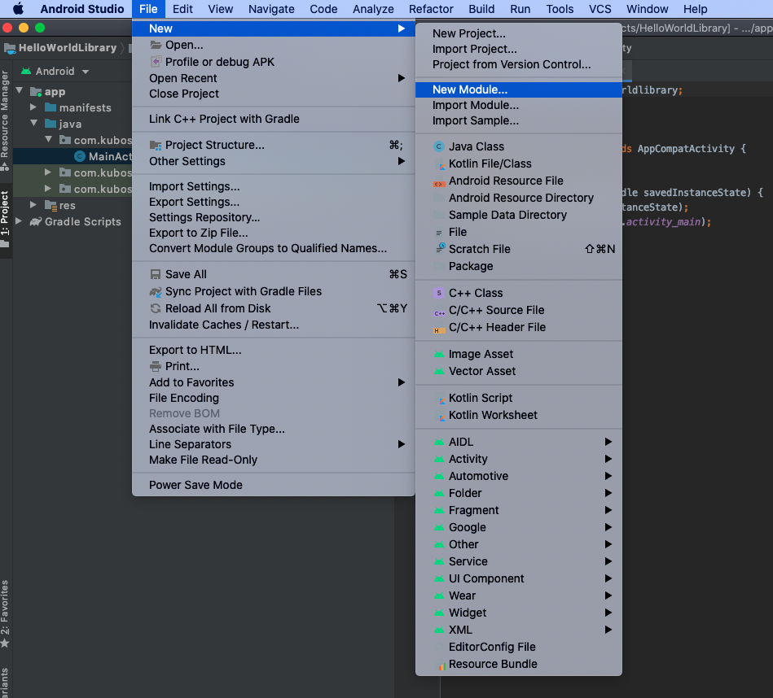Expand the Gradle Scripts node

point(19,221)
